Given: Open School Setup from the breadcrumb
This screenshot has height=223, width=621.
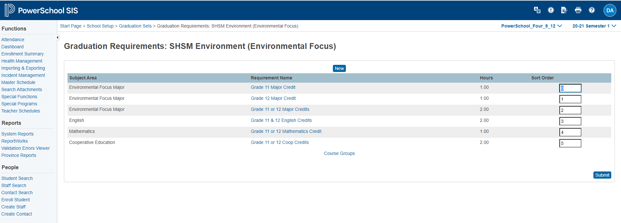Looking at the screenshot, I should tap(100, 26).
